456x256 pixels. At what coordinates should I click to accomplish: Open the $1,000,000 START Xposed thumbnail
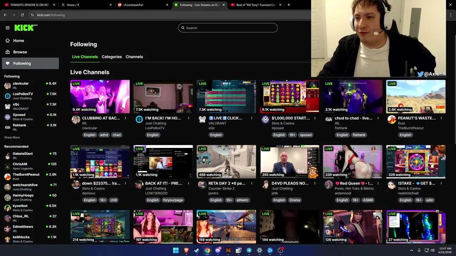[x=289, y=96]
